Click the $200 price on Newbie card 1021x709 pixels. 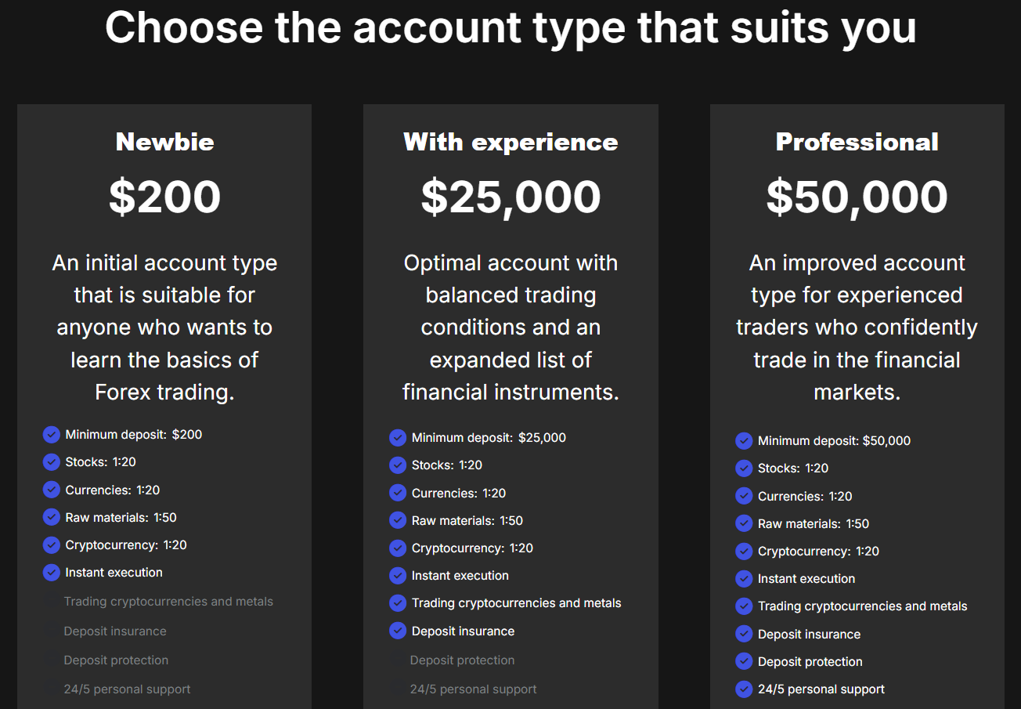point(164,197)
